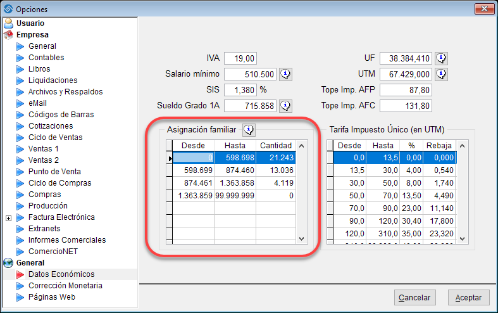
Task: Open Corrección Monetaria options
Action: tap(65, 286)
